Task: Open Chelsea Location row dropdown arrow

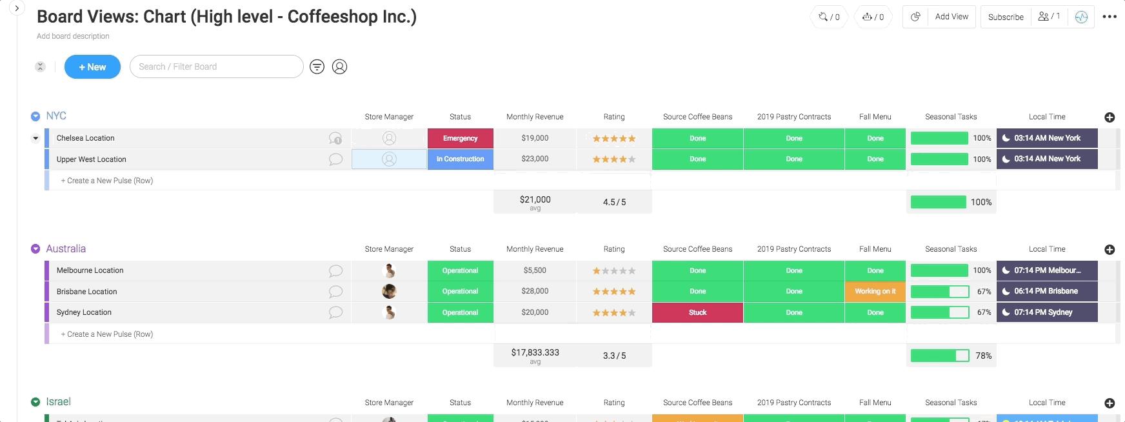Action: click(x=35, y=138)
